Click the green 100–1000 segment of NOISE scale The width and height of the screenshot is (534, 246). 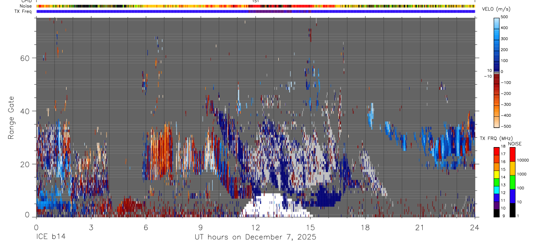coord(512,182)
